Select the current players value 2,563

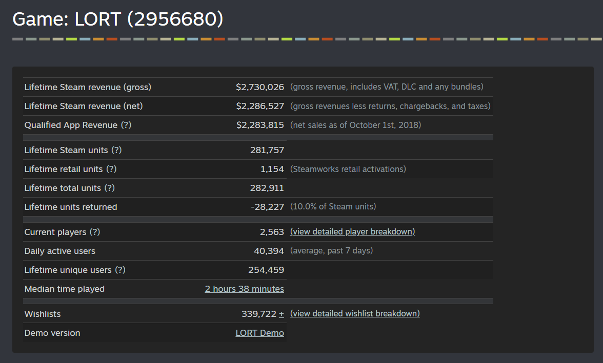click(272, 232)
